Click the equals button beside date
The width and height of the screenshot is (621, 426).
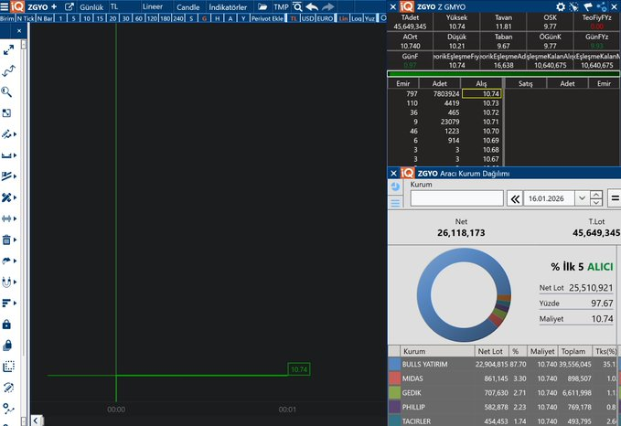tap(615, 198)
